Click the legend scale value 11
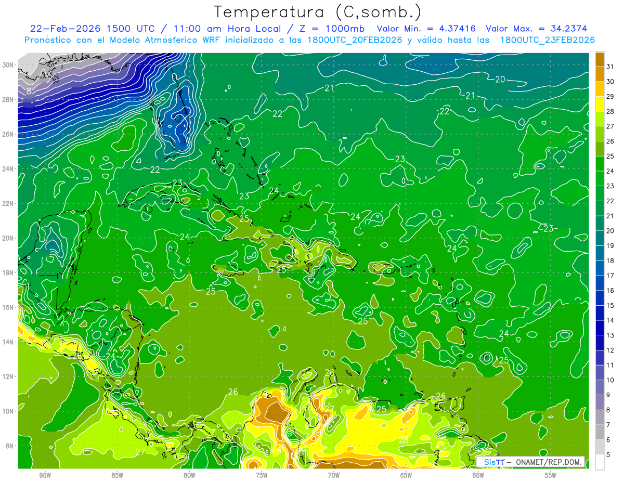 [x=610, y=366]
